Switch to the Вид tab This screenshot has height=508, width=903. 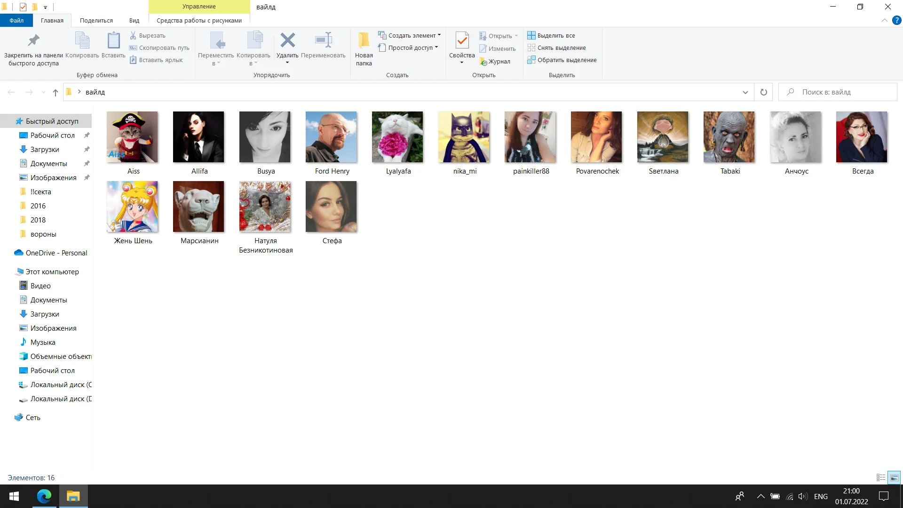(x=134, y=20)
